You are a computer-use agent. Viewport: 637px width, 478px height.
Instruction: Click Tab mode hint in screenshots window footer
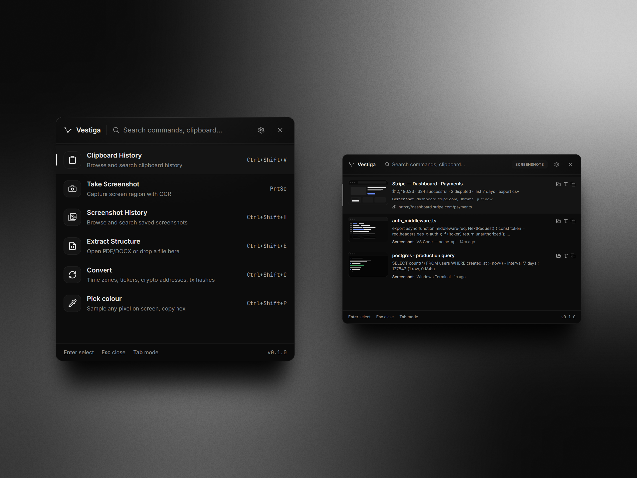[409, 317]
